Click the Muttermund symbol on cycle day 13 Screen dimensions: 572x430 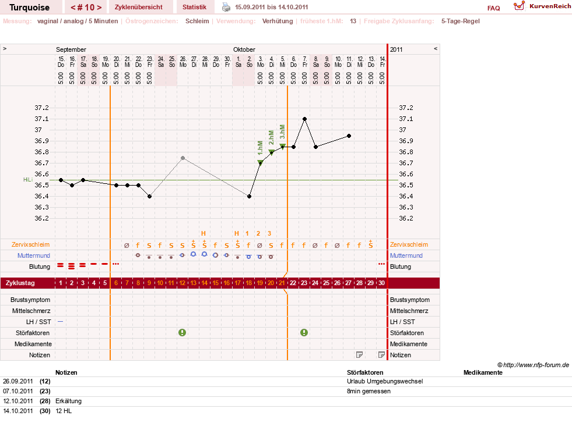click(194, 254)
